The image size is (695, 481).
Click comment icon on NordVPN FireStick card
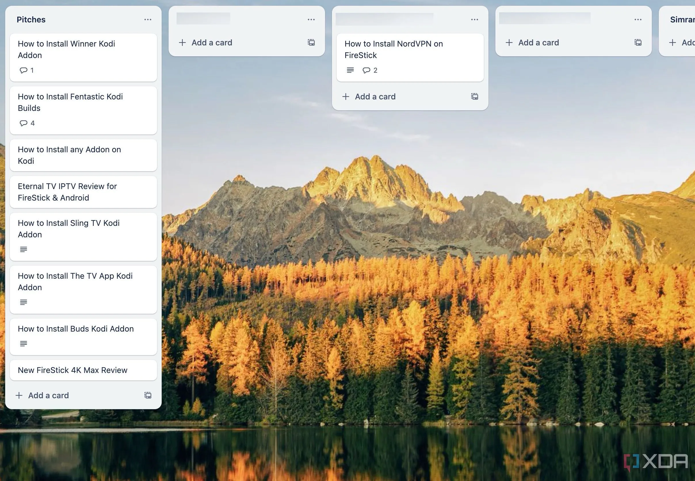(x=366, y=70)
